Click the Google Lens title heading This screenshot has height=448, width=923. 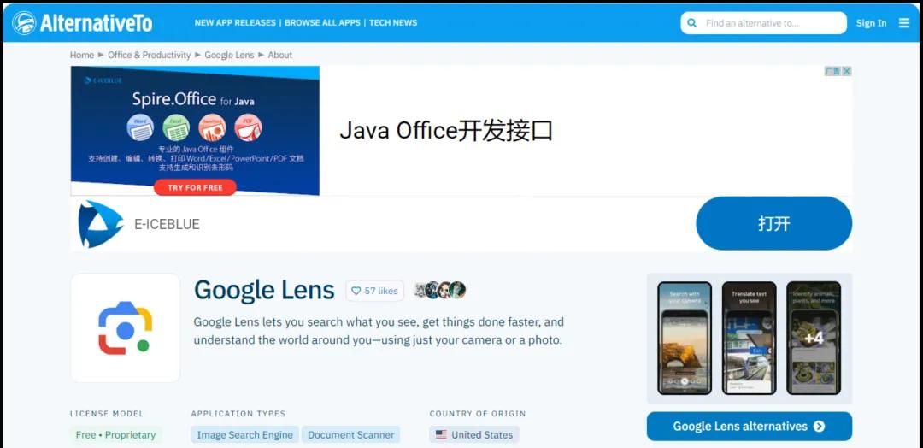coord(264,290)
